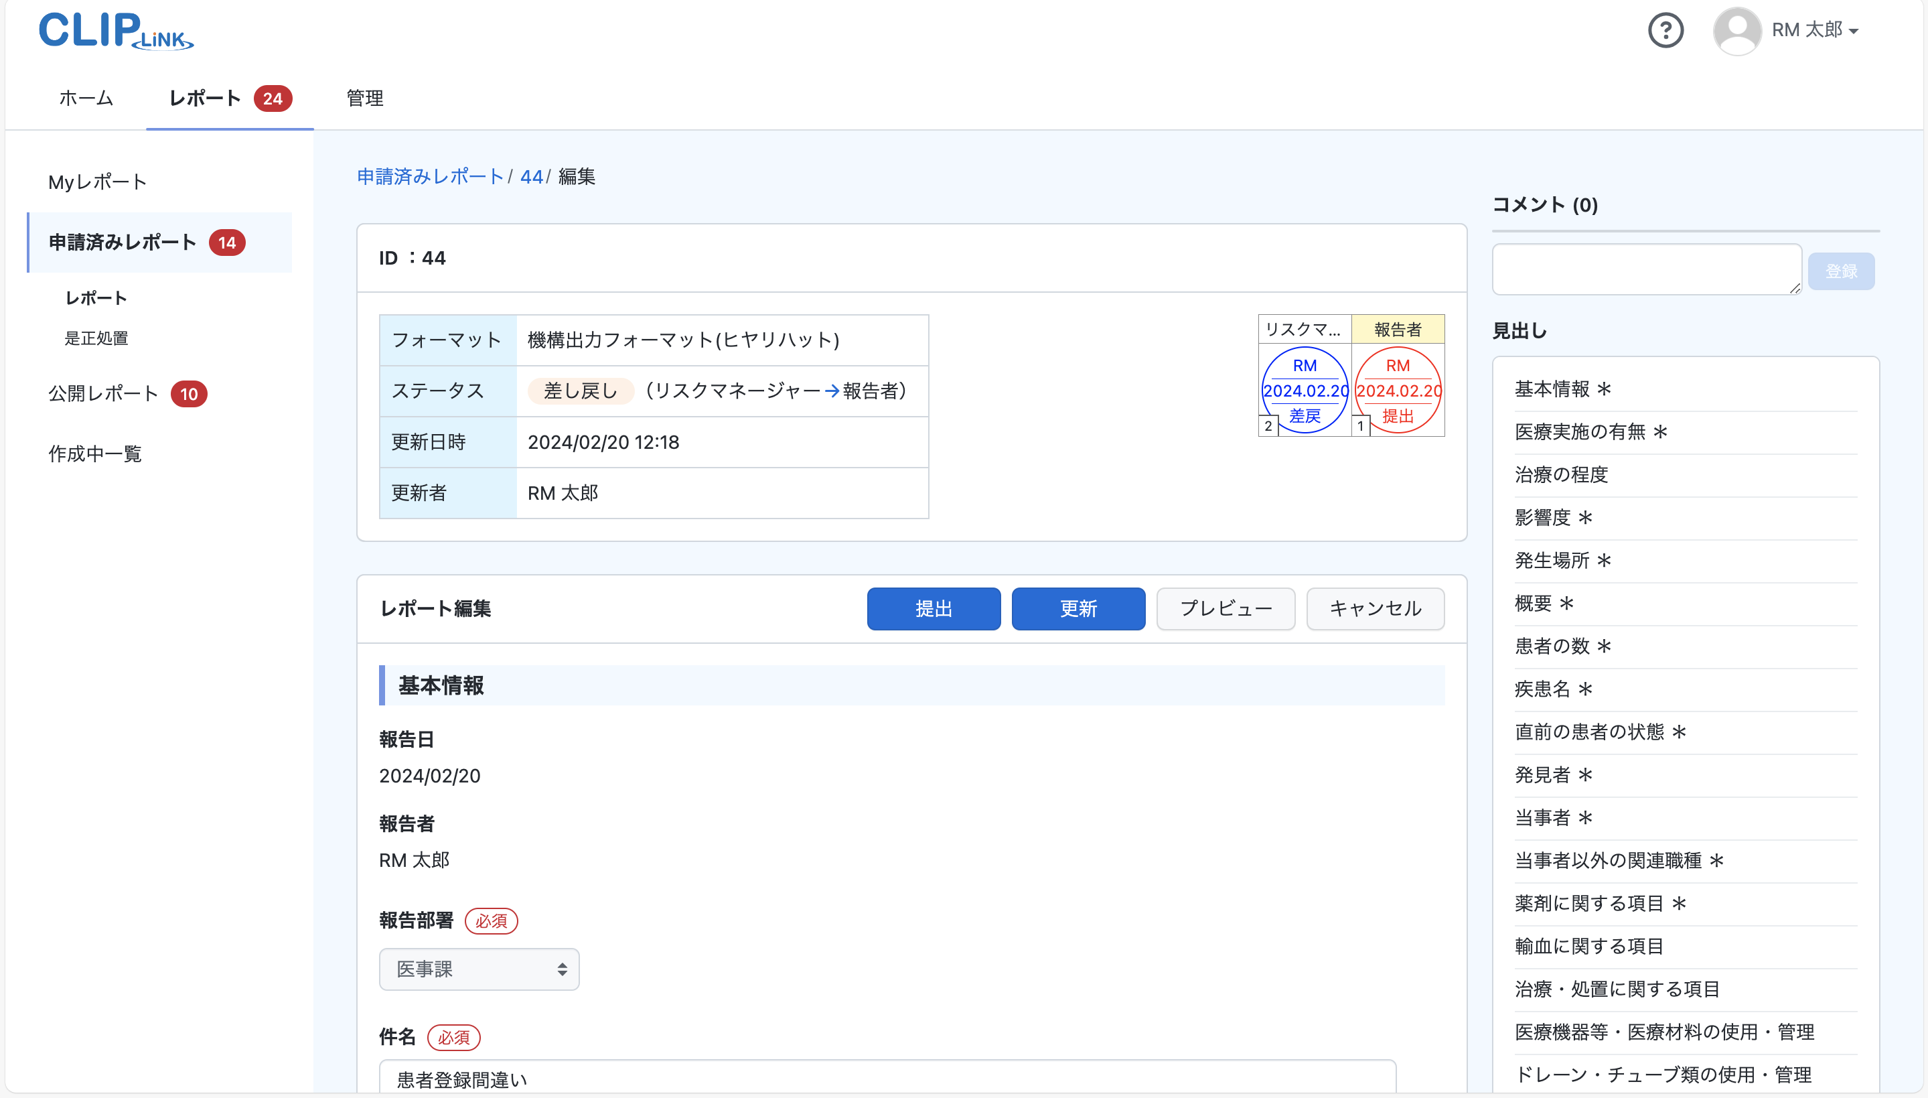This screenshot has width=1928, height=1098.
Task: Click the help question mark icon
Action: pyautogui.click(x=1665, y=30)
